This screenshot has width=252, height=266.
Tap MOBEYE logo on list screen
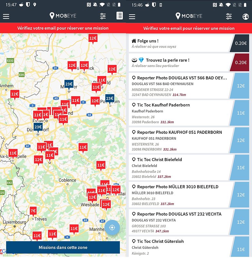pos(189,16)
